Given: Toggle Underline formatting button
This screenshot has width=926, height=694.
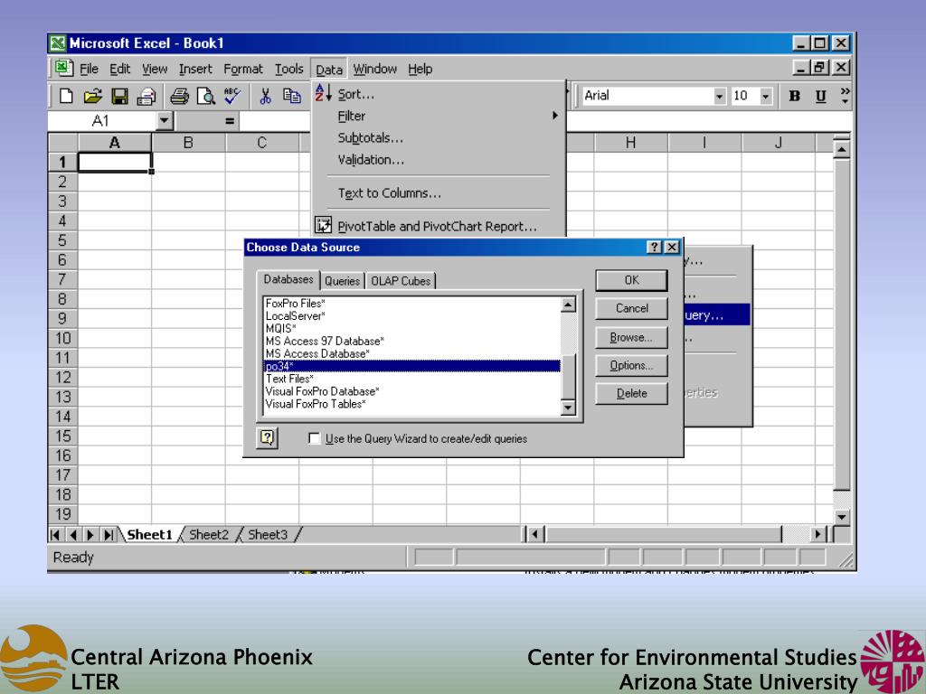Looking at the screenshot, I should tap(820, 96).
